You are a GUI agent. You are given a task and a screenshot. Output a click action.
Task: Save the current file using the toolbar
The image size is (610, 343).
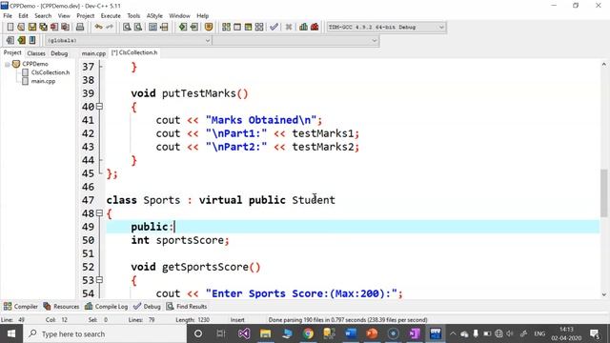31,27
